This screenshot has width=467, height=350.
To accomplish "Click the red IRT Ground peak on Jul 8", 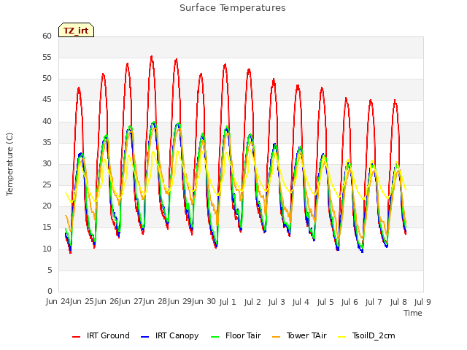I will pyautogui.click(x=395, y=101).
